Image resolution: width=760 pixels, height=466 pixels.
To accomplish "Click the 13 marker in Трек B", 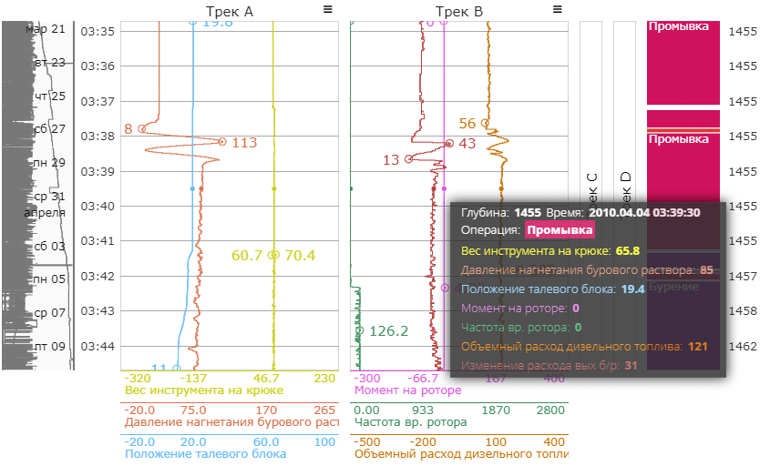I will (408, 158).
